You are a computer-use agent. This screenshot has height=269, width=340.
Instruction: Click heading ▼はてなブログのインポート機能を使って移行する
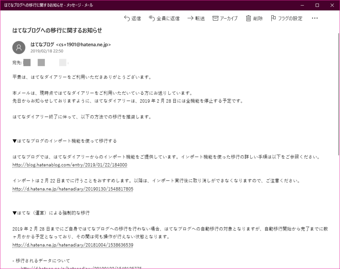pos(65,141)
